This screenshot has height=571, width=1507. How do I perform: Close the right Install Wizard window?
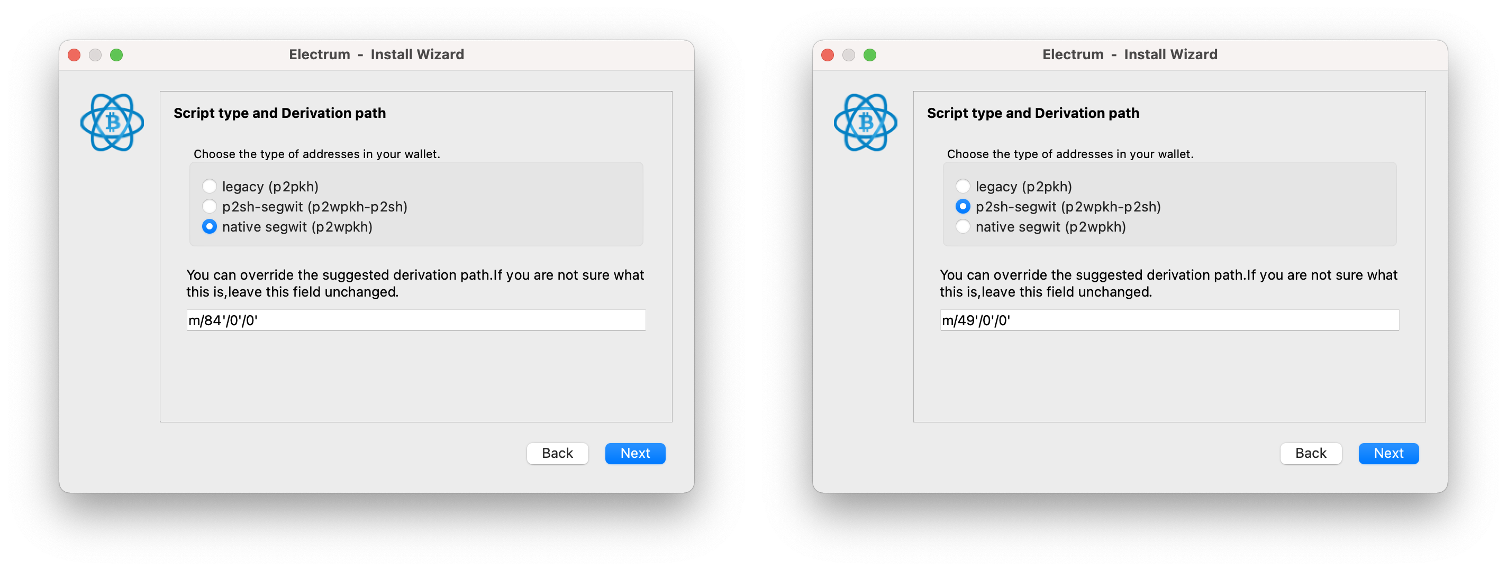(x=828, y=55)
